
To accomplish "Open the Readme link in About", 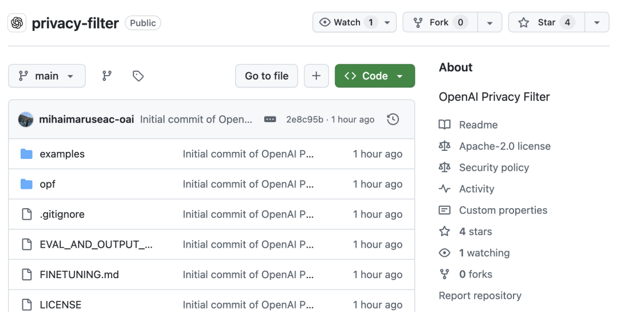I will (478, 124).
